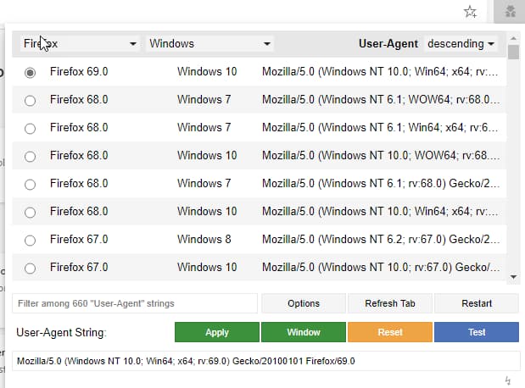Expand the descending sort order dropdown
The height and width of the screenshot is (388, 525).
point(461,43)
